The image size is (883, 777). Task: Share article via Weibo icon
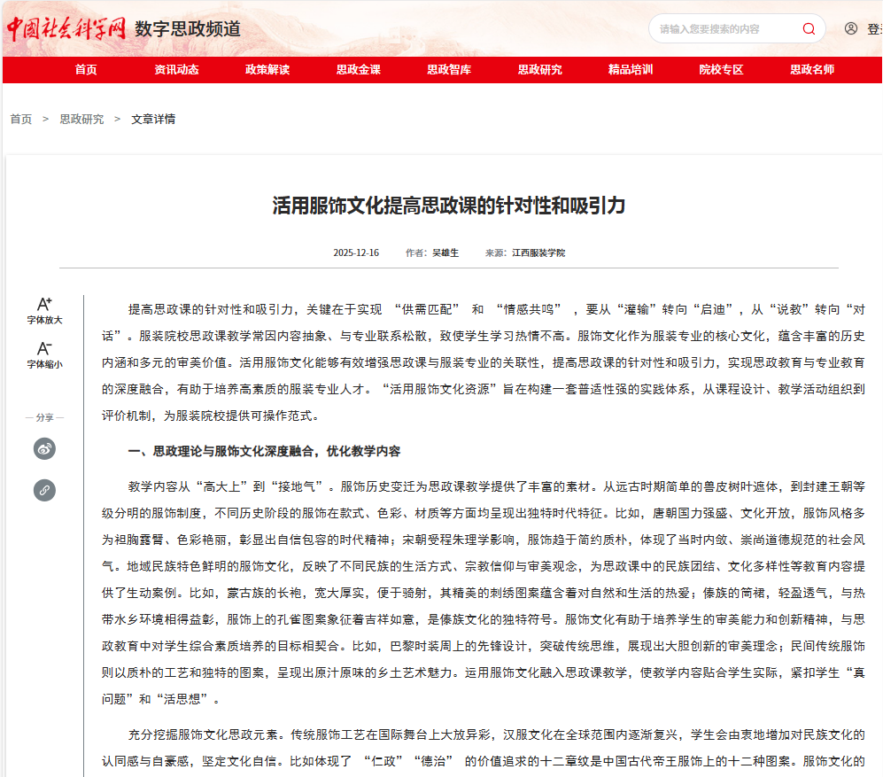(x=44, y=448)
